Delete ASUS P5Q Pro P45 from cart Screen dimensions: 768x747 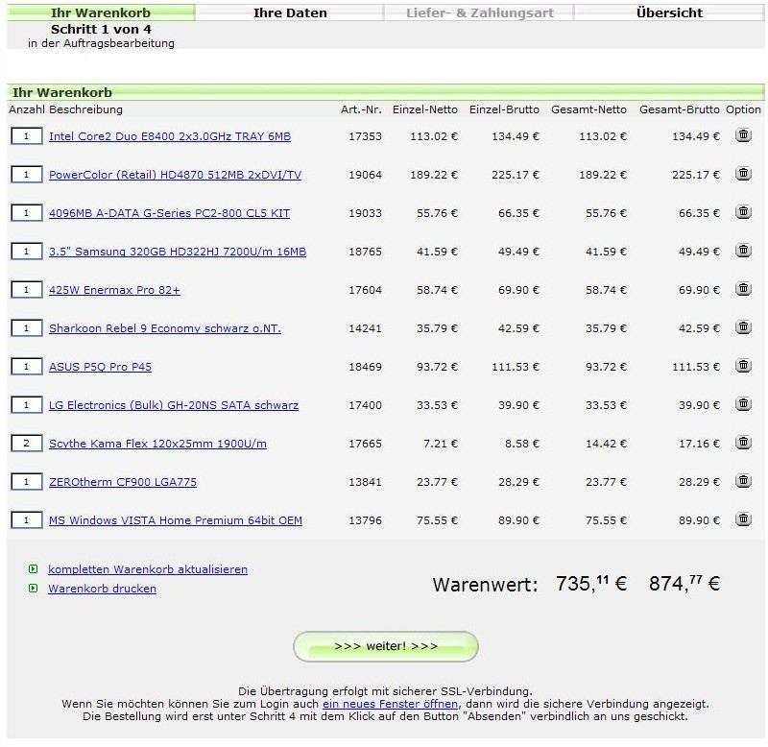(743, 366)
